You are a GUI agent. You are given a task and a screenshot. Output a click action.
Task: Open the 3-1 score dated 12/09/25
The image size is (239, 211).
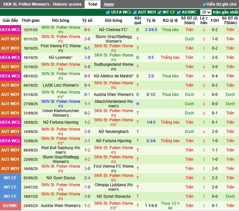click(x=87, y=141)
